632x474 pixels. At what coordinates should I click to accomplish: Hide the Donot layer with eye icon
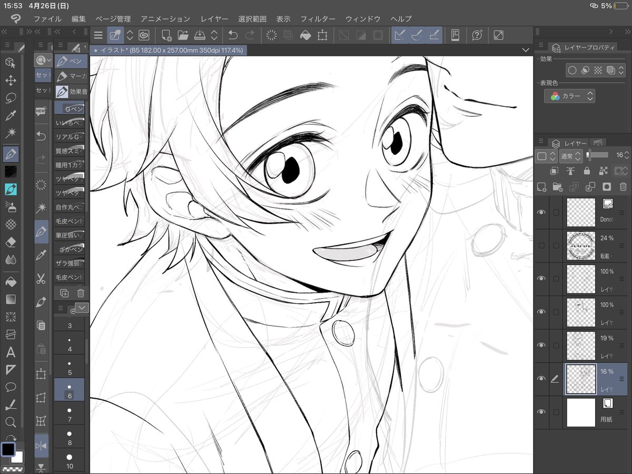[541, 212]
